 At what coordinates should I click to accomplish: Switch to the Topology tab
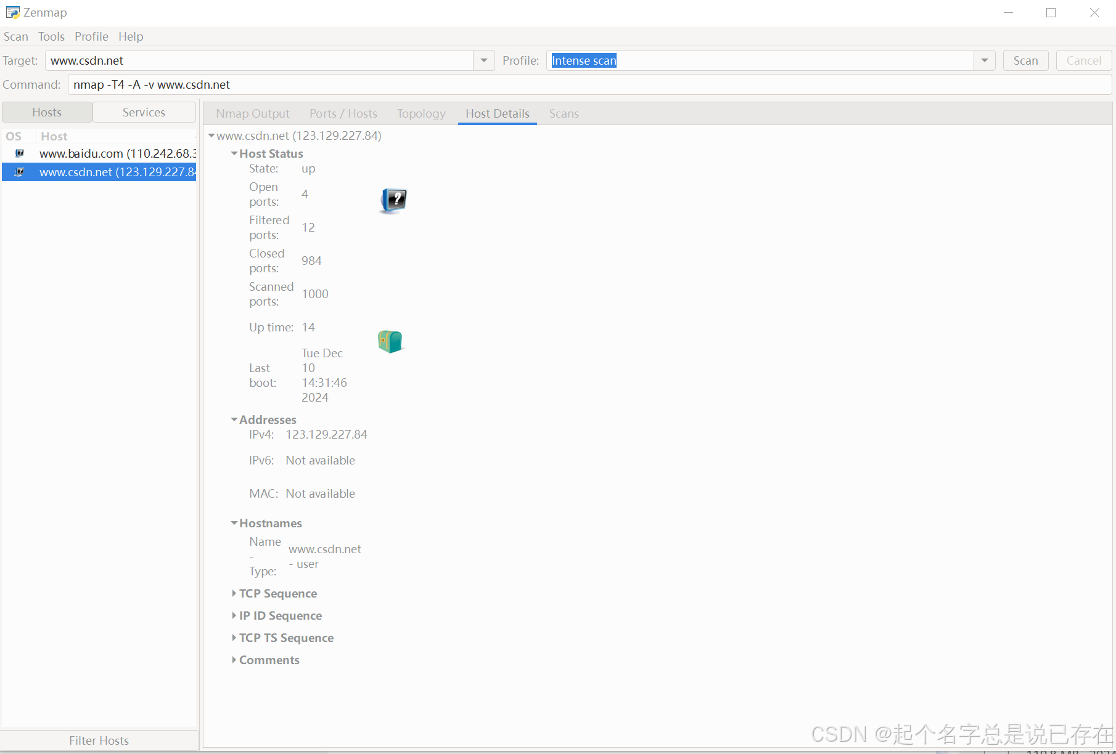(x=421, y=113)
